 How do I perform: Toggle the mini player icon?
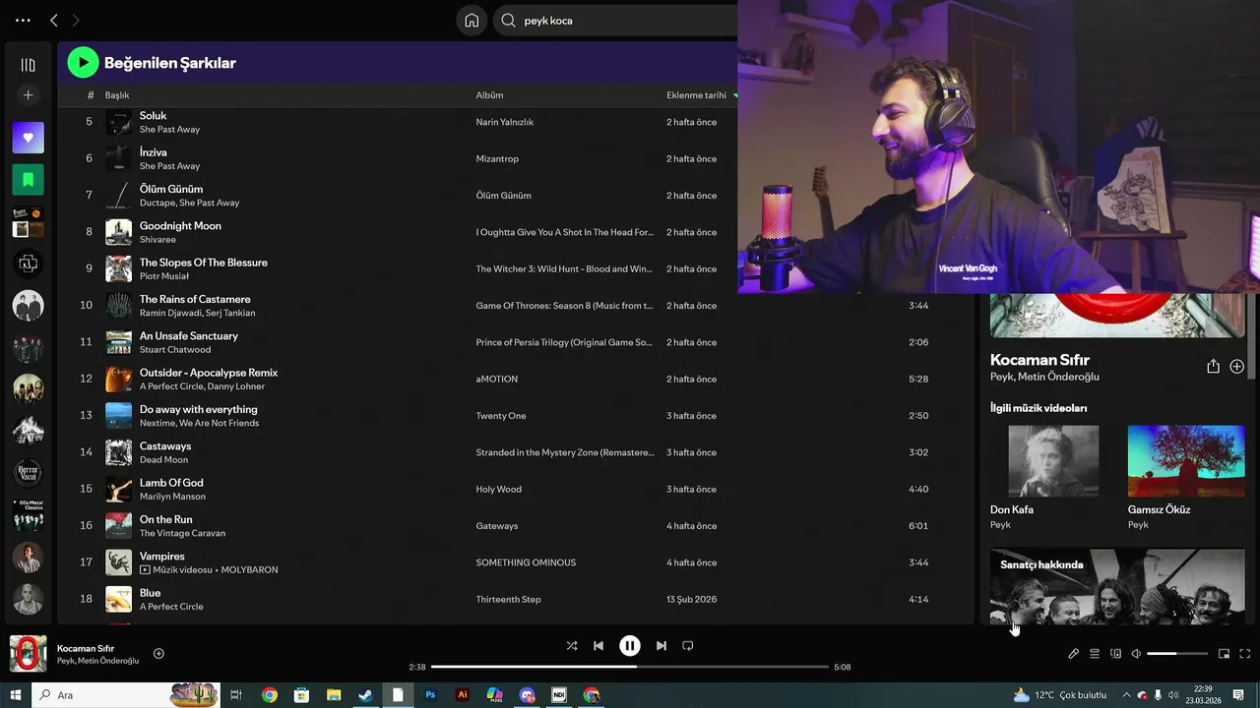click(1225, 654)
